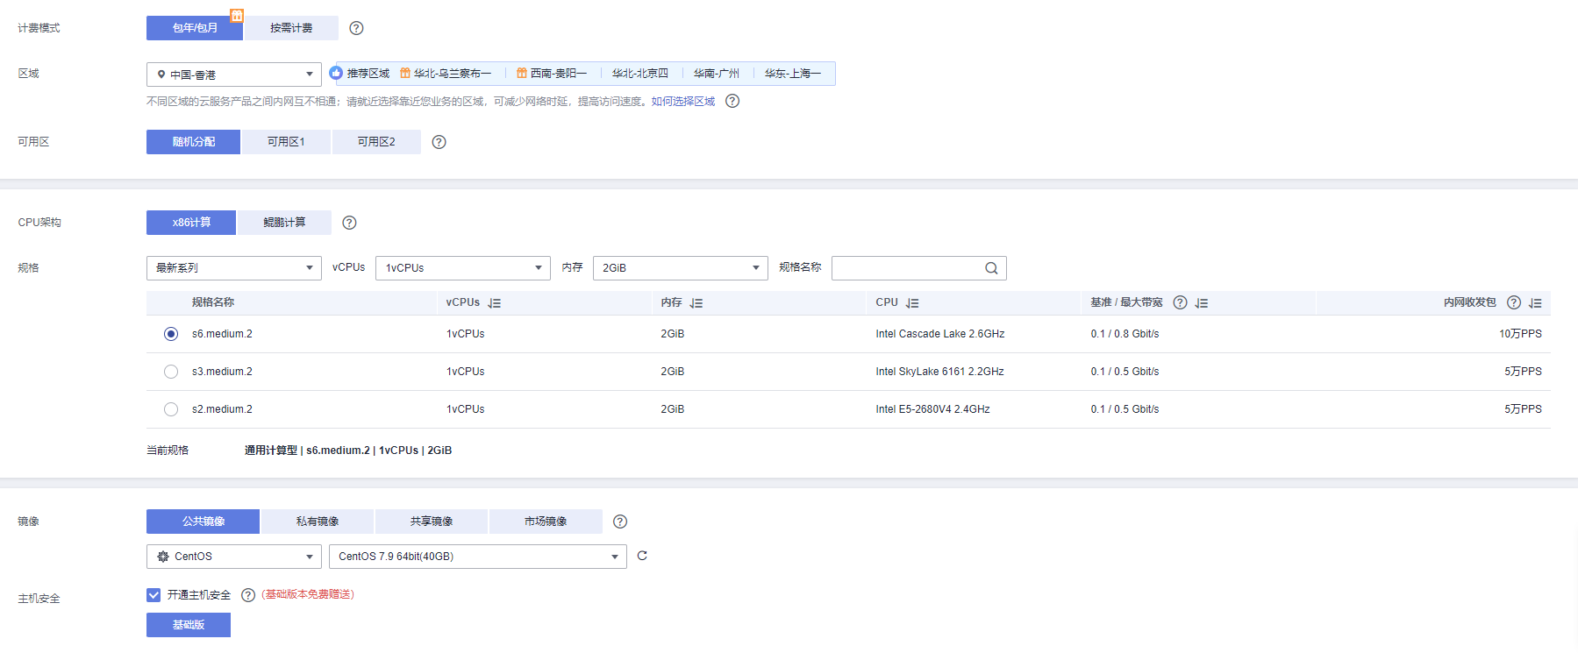The image size is (1578, 660).
Task: Switch to the 共享镜像 tab
Action: (432, 522)
